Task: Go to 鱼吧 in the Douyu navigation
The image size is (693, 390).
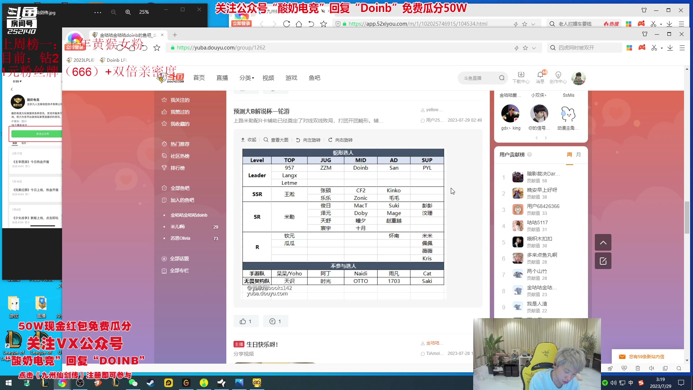Action: tap(314, 78)
